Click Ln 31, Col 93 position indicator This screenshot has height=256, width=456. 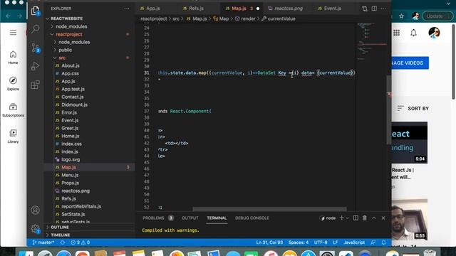point(269,242)
